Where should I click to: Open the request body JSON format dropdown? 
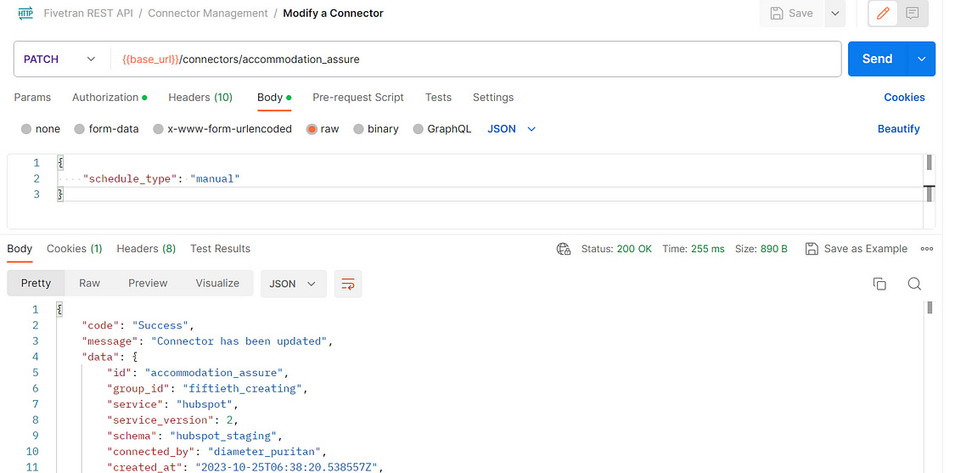click(x=512, y=129)
